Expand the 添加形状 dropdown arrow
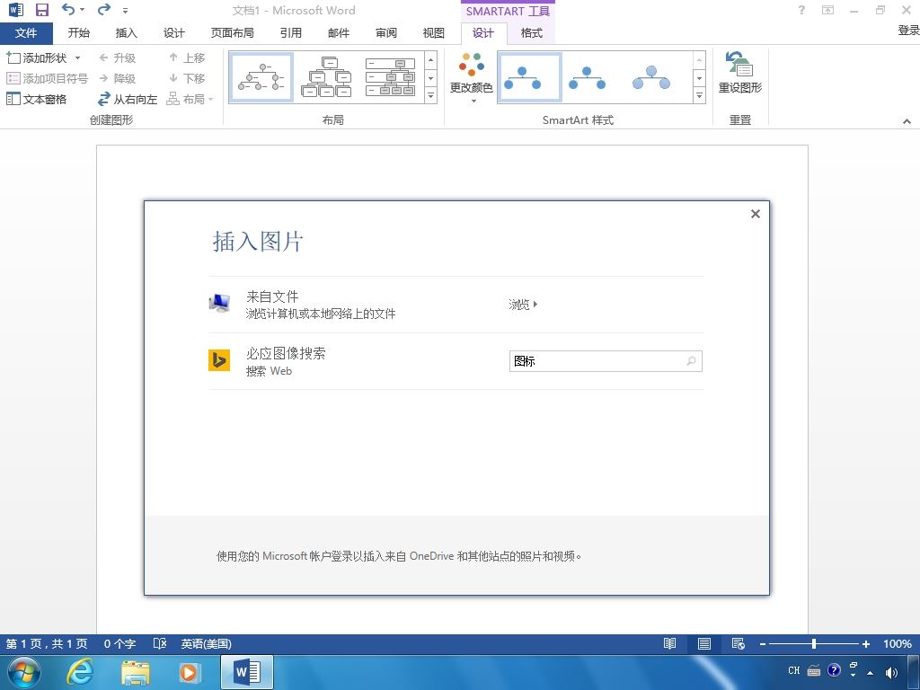The height and width of the screenshot is (690, 920). pos(77,57)
